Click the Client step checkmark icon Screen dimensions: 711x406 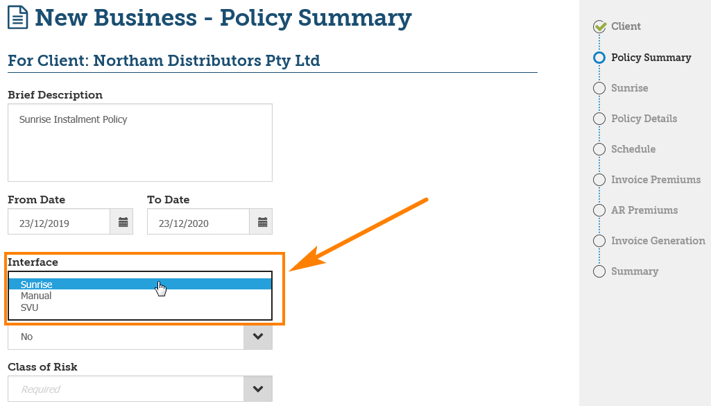tap(599, 27)
